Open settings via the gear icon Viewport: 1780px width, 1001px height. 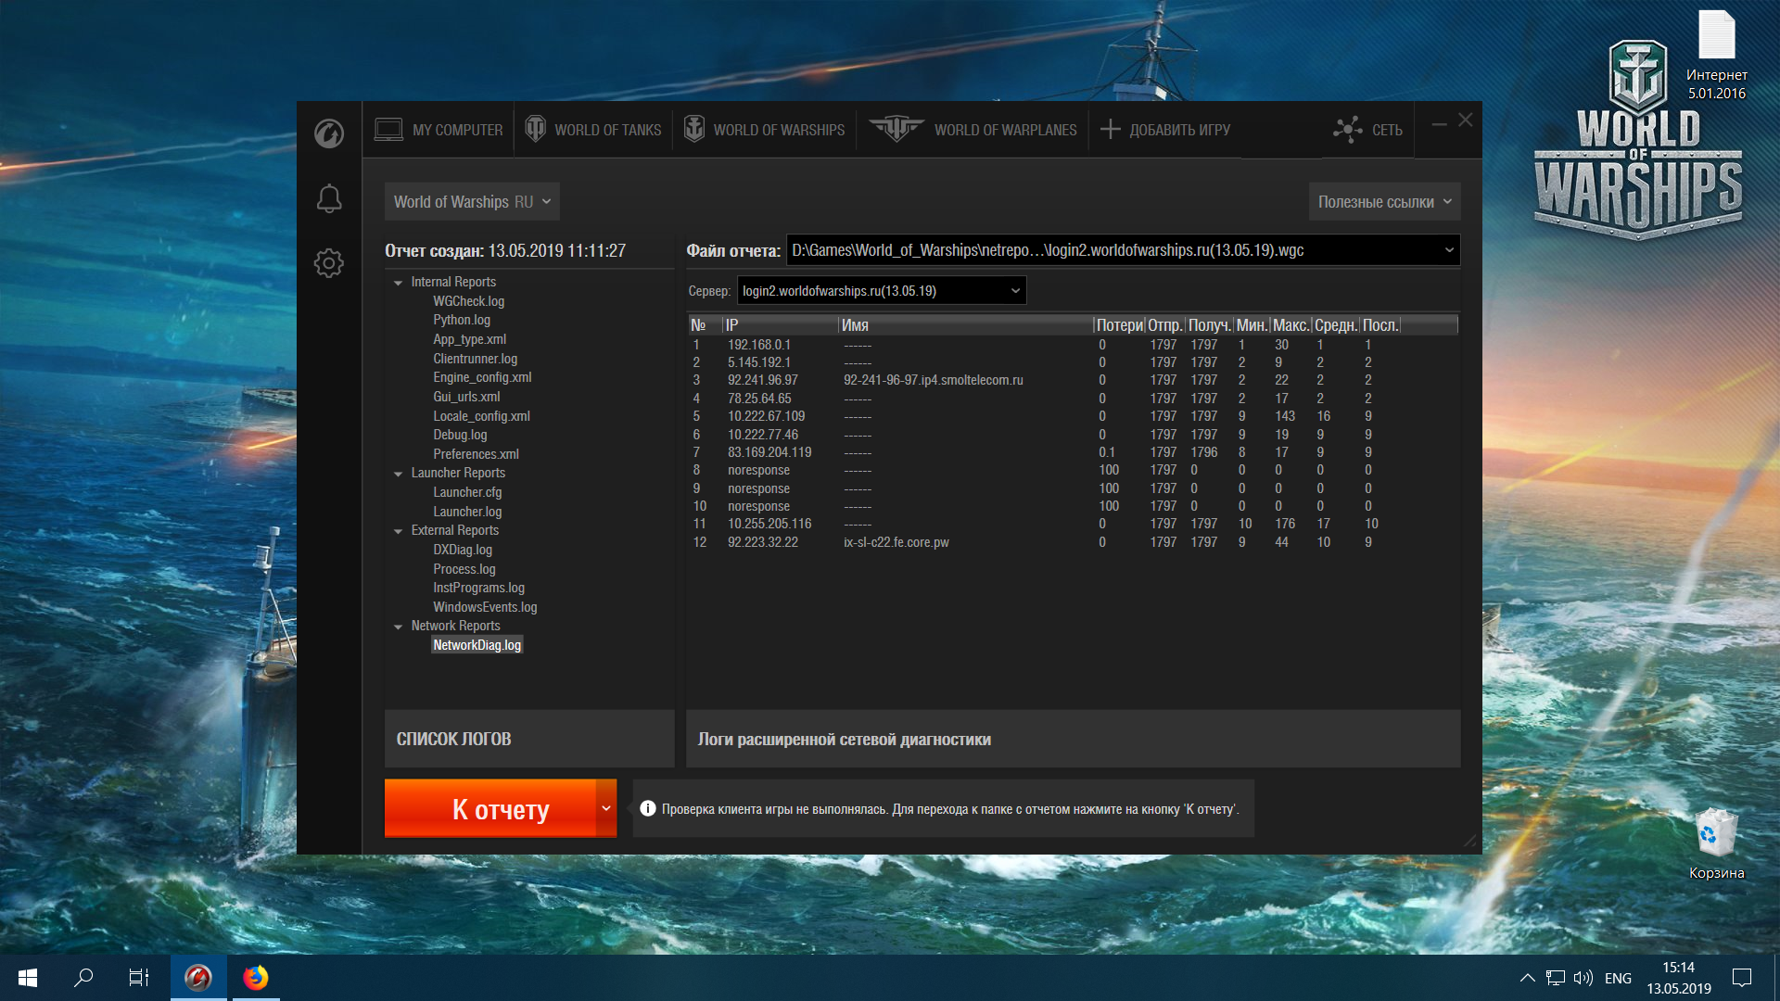[x=329, y=263]
